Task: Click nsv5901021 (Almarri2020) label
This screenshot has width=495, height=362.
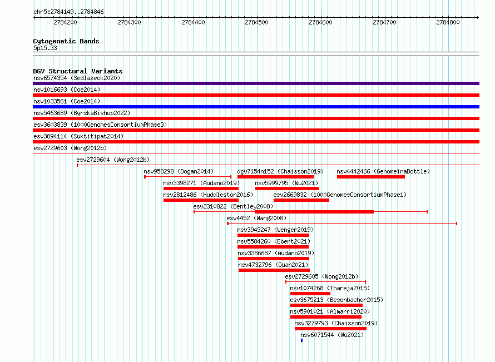Action: [330, 311]
